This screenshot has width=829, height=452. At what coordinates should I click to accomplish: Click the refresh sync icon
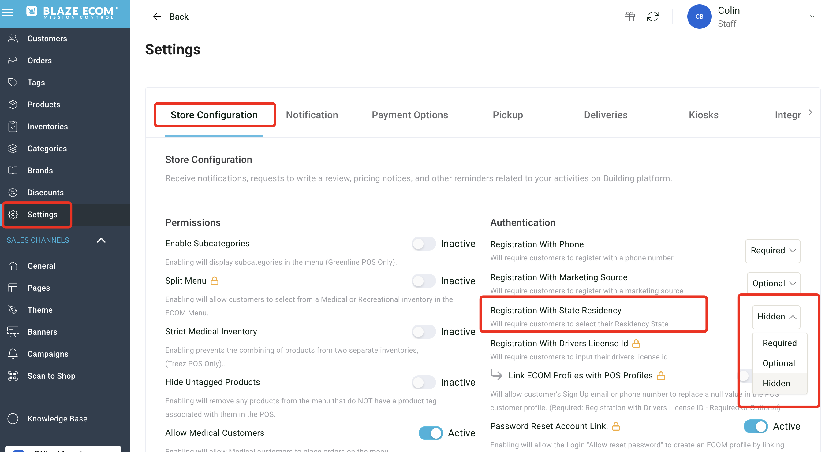[x=653, y=17]
